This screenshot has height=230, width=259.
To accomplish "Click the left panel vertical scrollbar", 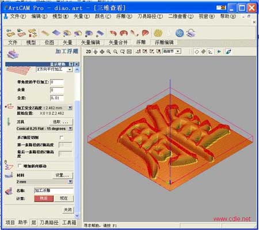I will (x=77, y=142).
